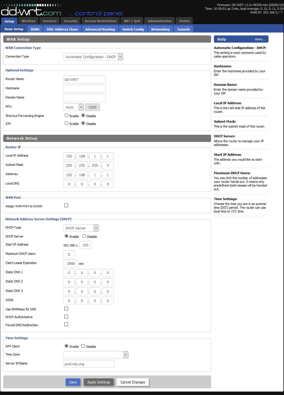Enable STP radio option
The image size is (284, 395).
point(66,123)
